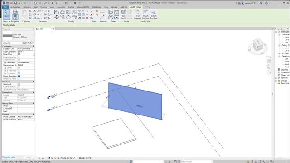This screenshot has width=290, height=163.
Task: Open the wall type selector dropdown
Action: pyautogui.click(x=34, y=36)
